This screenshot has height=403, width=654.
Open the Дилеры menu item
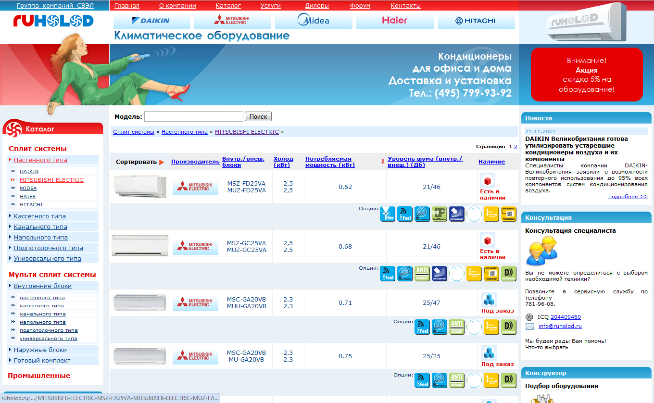(317, 6)
